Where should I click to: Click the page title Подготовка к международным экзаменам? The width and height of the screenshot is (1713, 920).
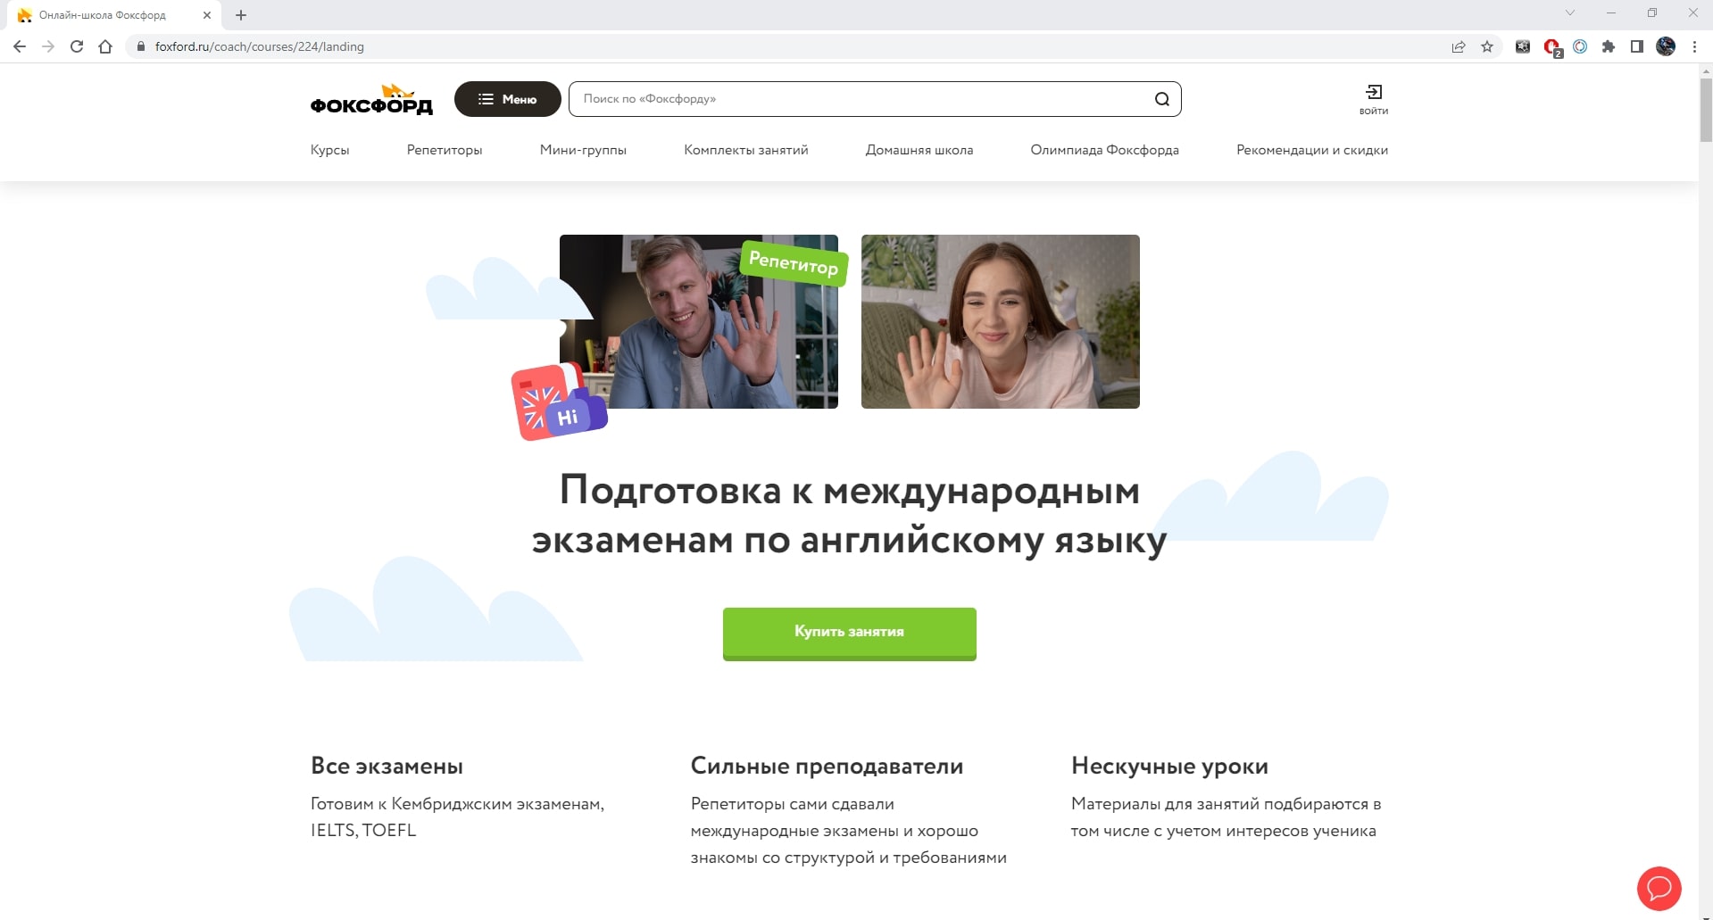click(x=849, y=515)
